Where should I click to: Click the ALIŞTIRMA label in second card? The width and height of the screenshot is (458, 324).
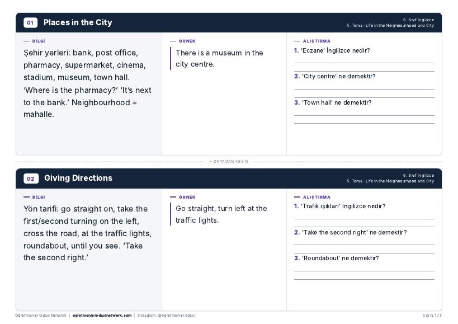pyautogui.click(x=317, y=197)
